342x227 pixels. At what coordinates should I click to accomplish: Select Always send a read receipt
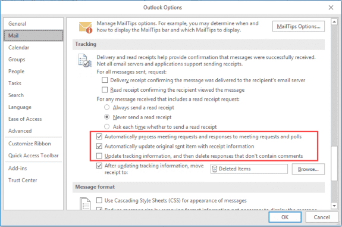tap(106, 107)
